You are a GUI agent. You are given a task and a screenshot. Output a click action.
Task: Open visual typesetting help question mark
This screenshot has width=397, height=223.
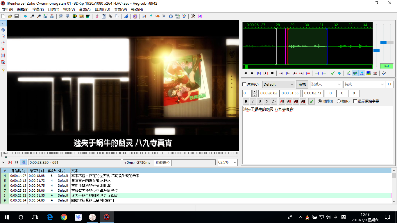point(3,71)
